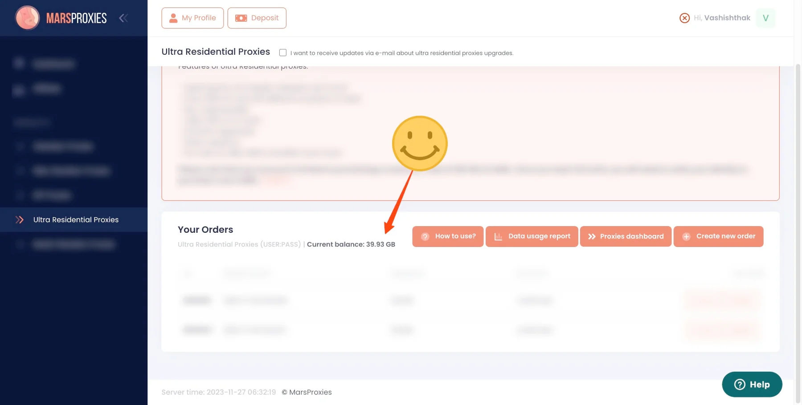Click Ultra Residential Proxies page title
This screenshot has height=405, width=802.
pos(216,52)
